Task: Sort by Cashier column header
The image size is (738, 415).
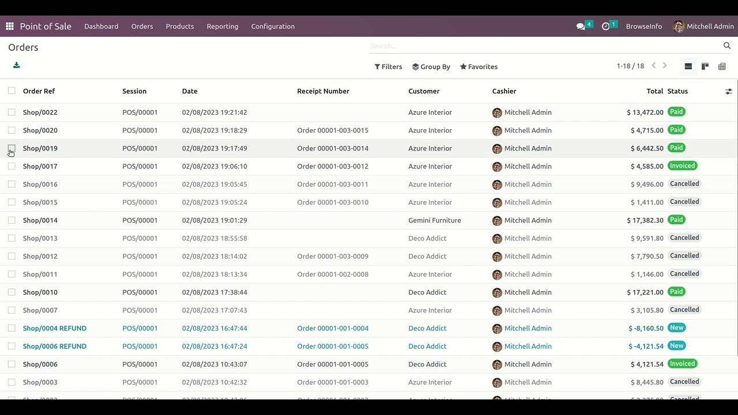Action: (x=504, y=91)
